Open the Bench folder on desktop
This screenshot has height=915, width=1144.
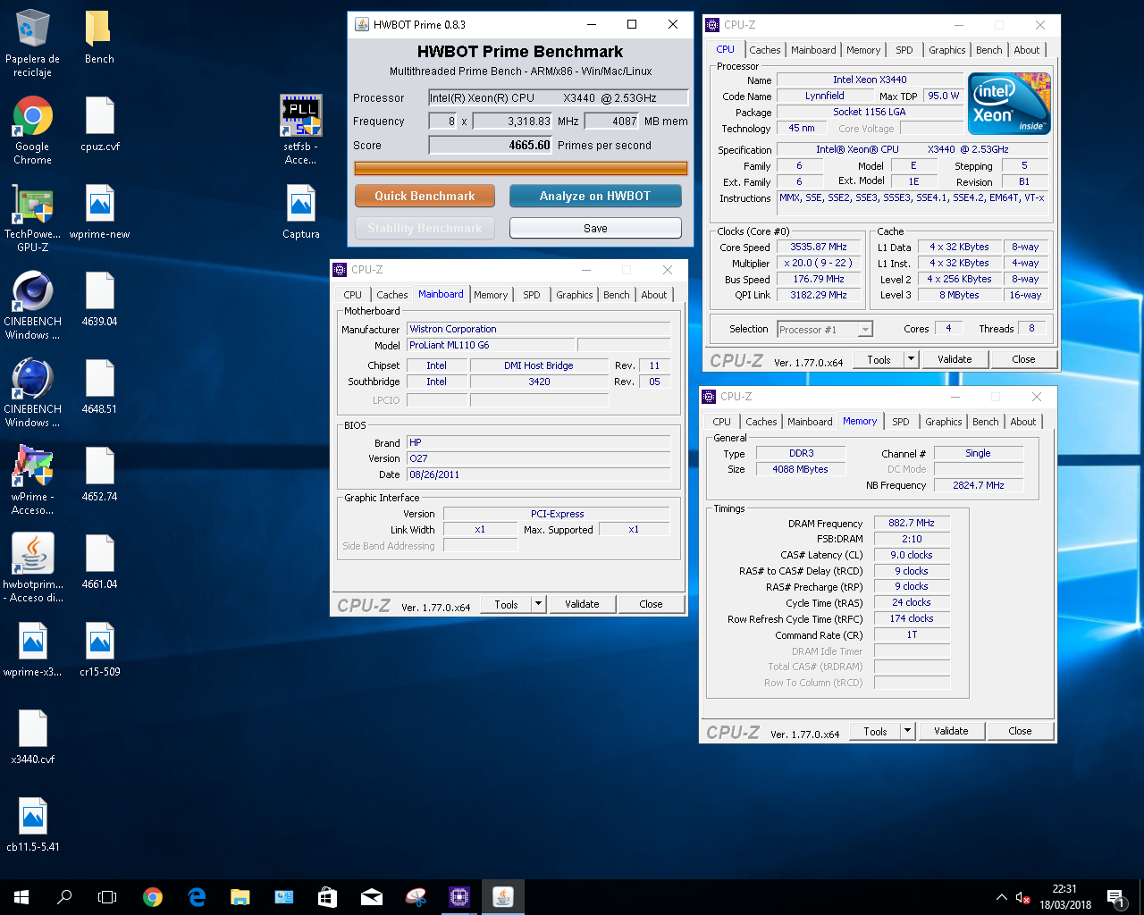click(x=99, y=38)
